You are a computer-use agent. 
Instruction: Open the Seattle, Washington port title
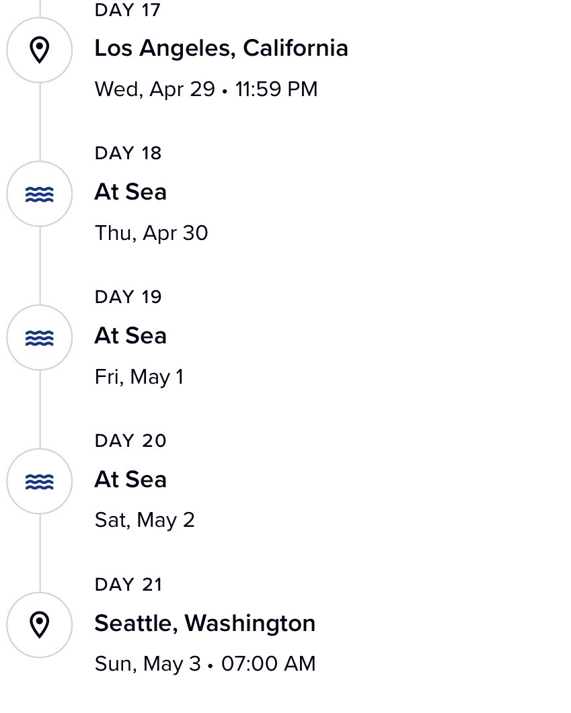coord(204,623)
